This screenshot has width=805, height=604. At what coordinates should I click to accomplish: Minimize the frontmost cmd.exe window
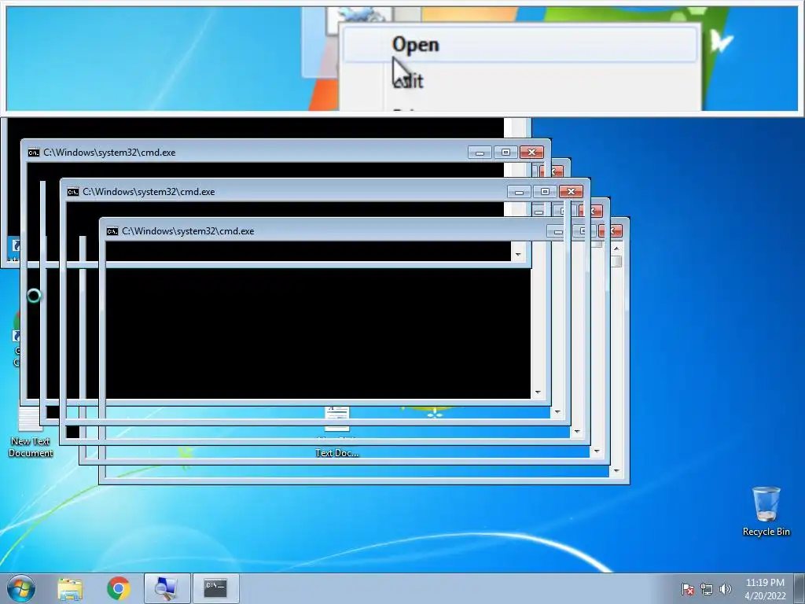558,231
